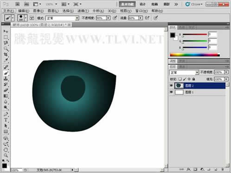
Task: Click the Essentials workspace button
Action: point(127,4)
